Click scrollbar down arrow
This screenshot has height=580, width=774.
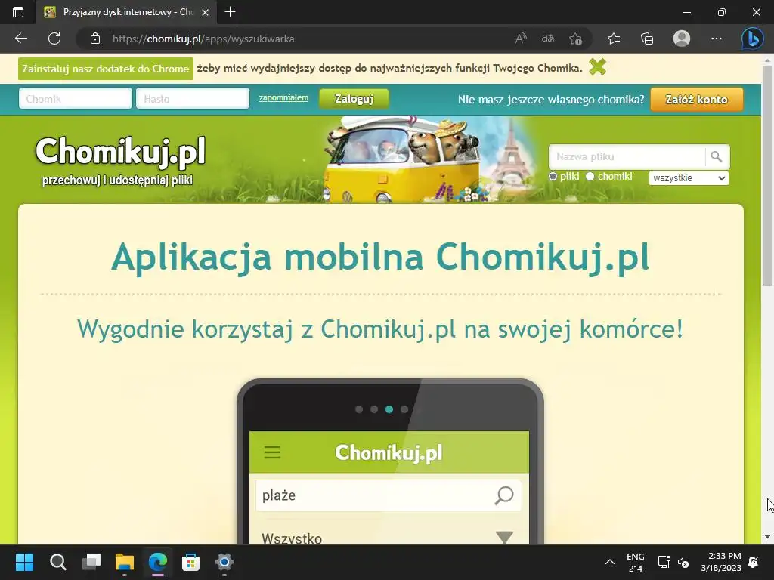click(x=767, y=537)
